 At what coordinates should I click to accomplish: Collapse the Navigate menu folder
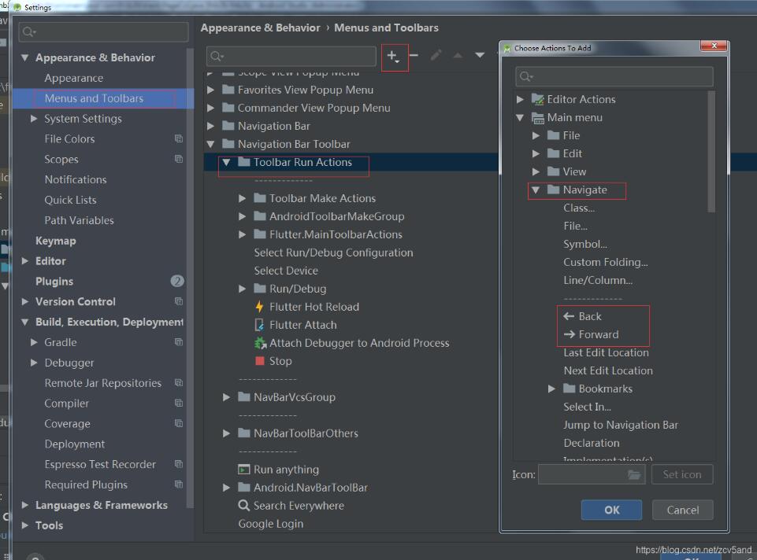pyautogui.click(x=536, y=190)
